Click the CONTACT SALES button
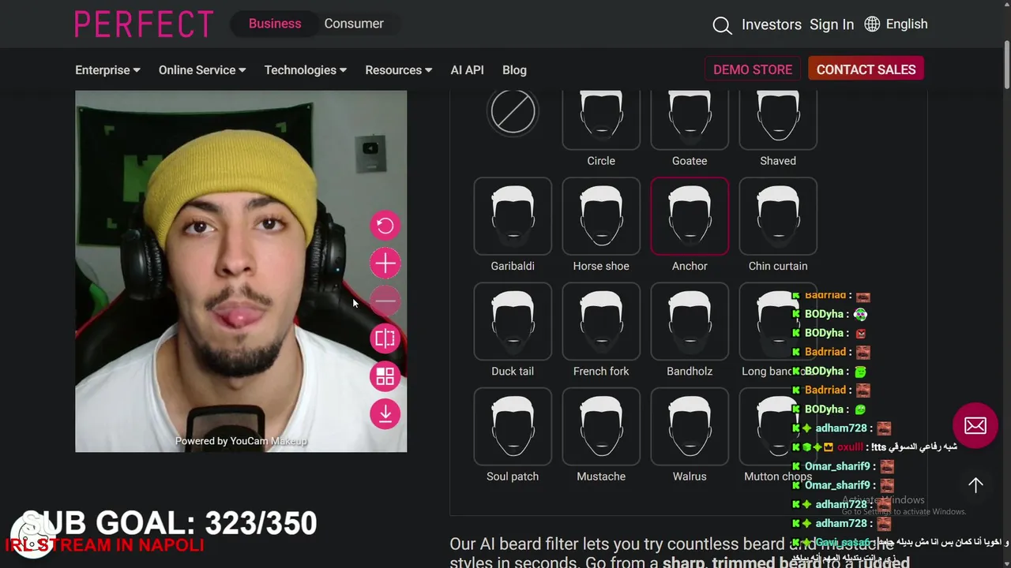Image resolution: width=1011 pixels, height=568 pixels. (866, 69)
